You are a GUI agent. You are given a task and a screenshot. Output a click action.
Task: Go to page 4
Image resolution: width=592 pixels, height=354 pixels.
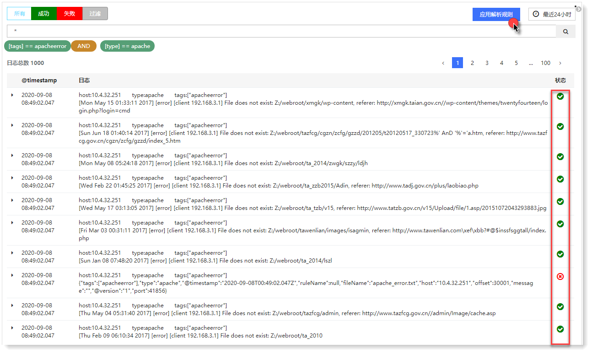point(501,63)
